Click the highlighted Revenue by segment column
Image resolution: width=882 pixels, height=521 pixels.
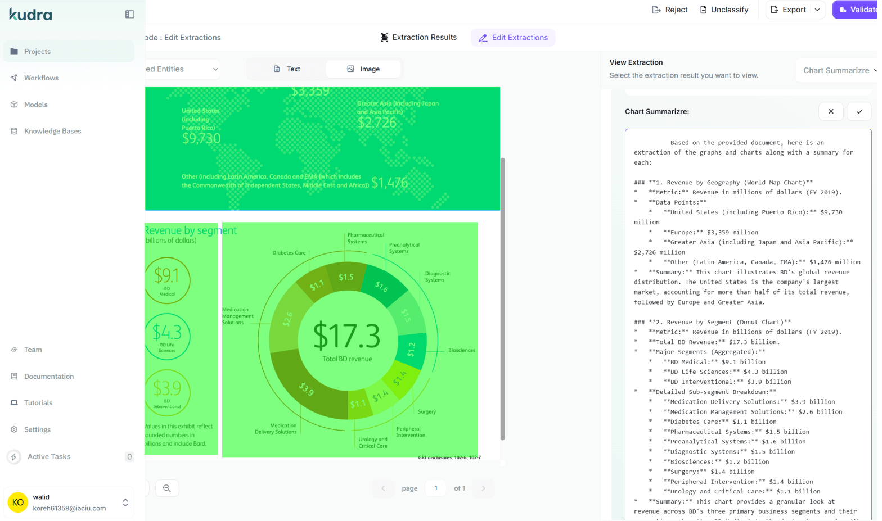[181, 338]
